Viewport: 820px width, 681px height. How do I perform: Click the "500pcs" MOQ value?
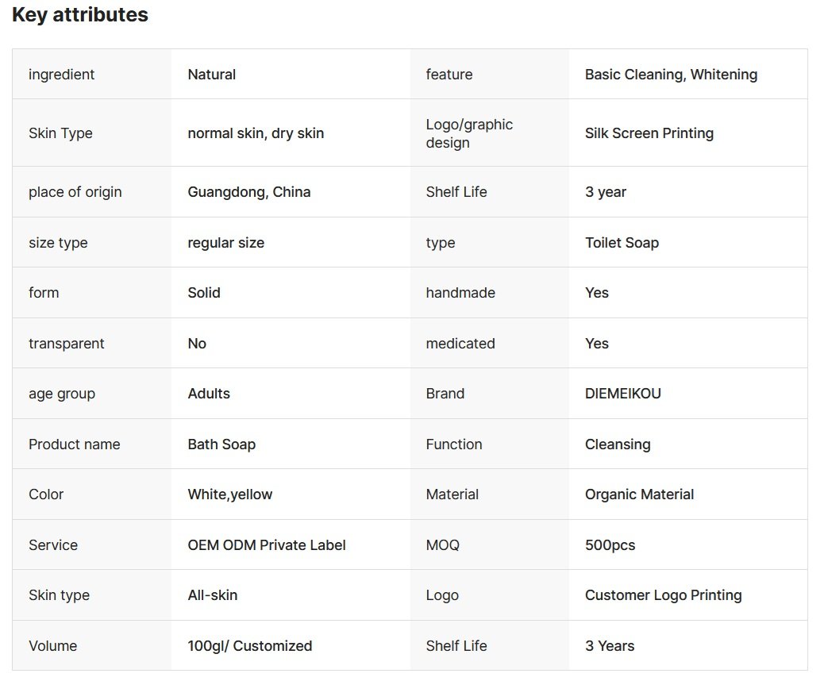(610, 545)
